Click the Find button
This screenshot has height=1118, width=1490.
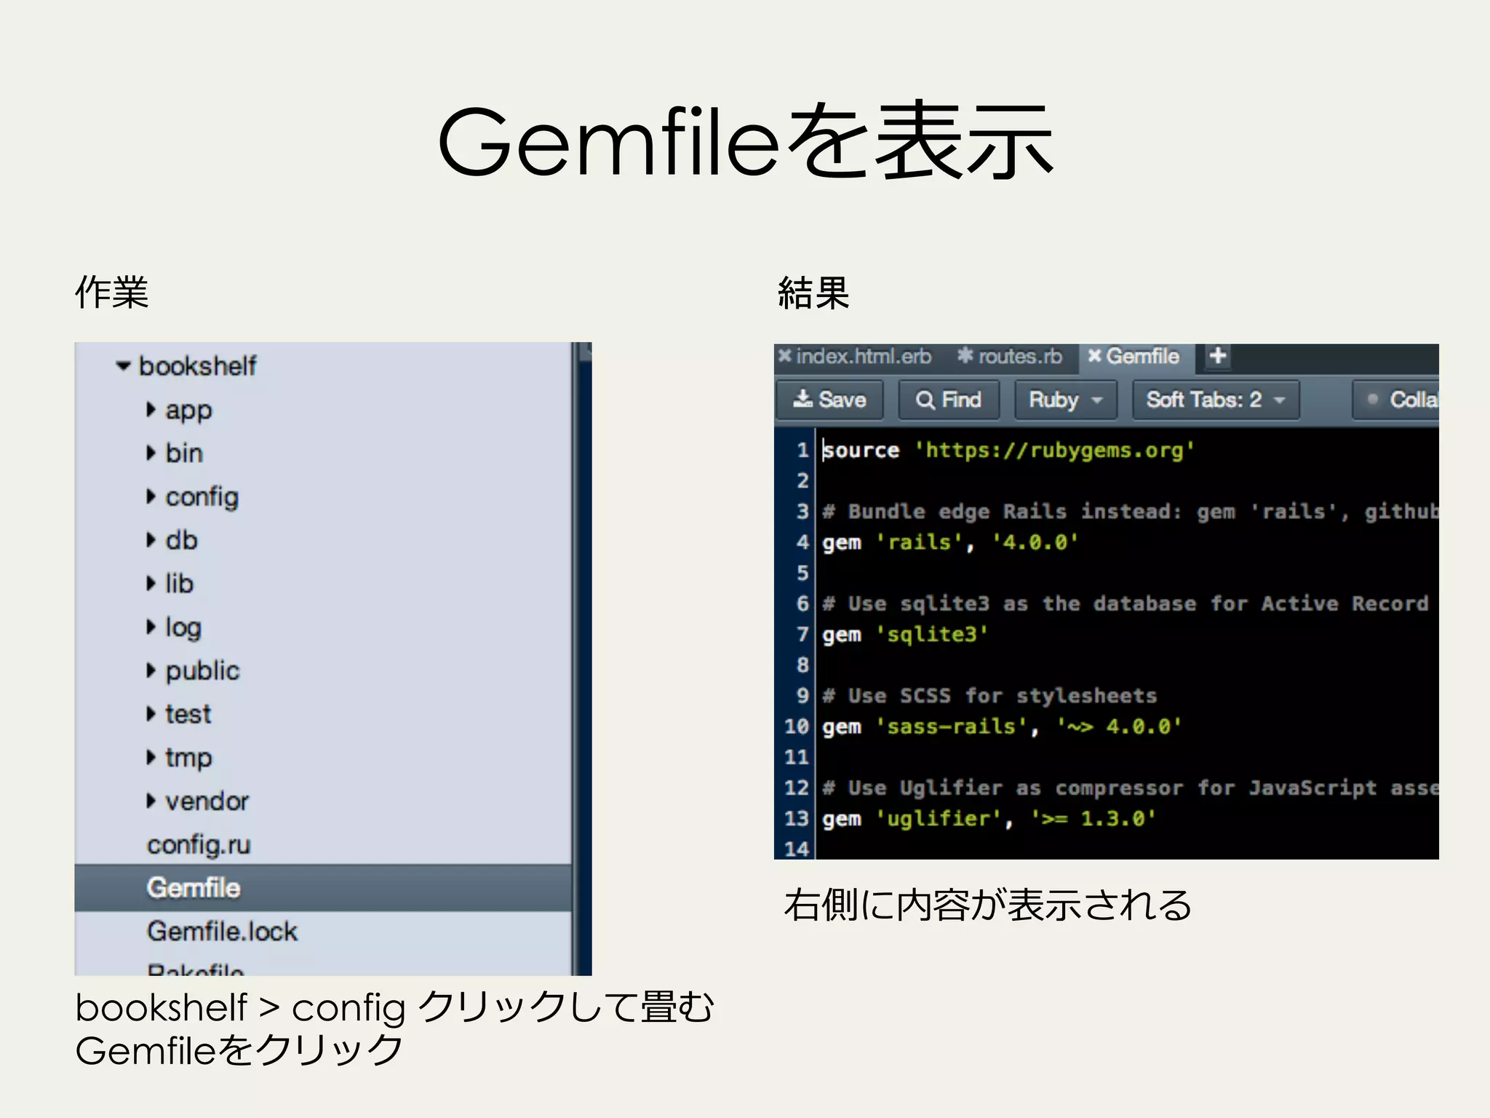tap(949, 400)
